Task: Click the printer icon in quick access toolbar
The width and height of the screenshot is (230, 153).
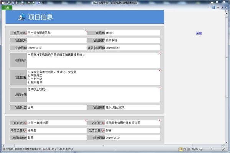Action: [17, 3]
